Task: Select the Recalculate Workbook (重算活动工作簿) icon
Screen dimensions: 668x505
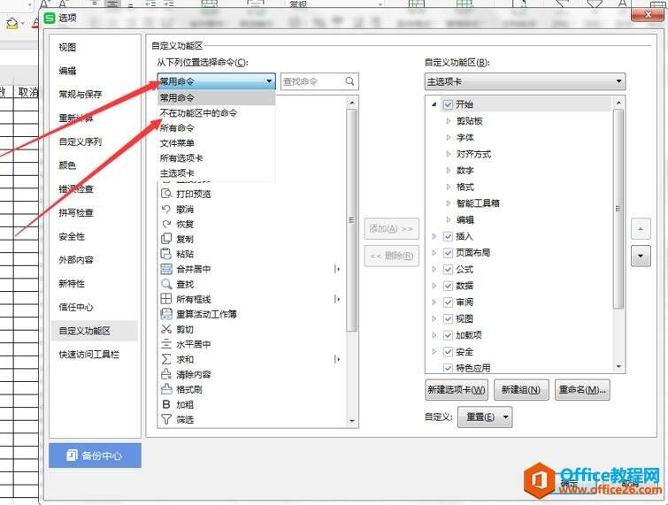Action: tap(166, 314)
